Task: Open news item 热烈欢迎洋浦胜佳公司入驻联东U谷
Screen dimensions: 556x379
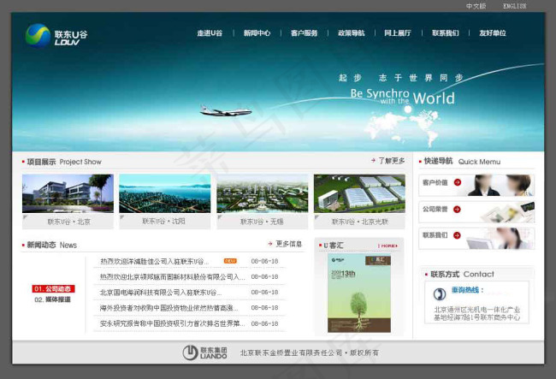Action: (x=154, y=261)
